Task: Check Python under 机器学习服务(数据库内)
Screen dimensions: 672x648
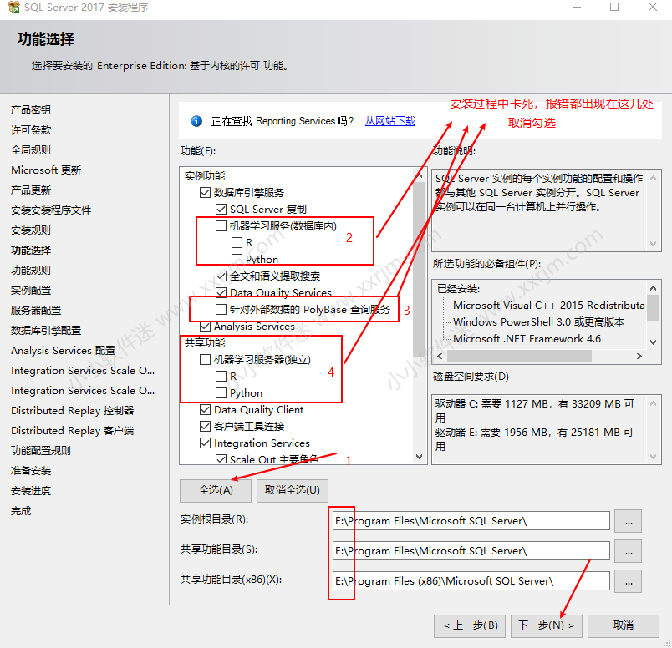Action: click(x=237, y=259)
